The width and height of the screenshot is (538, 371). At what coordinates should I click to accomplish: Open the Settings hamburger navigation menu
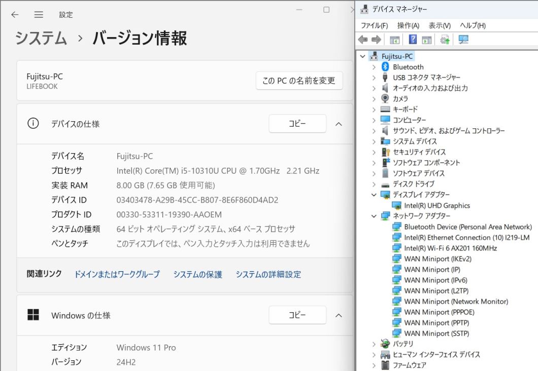tap(39, 15)
